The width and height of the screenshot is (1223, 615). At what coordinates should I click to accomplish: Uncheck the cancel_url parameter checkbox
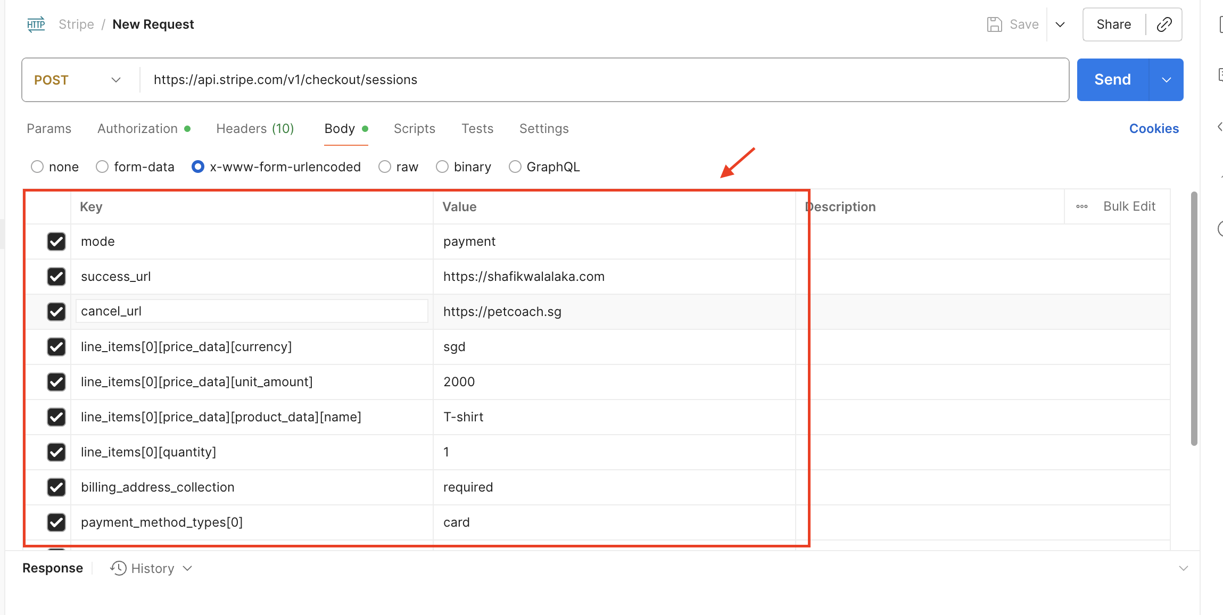[56, 312]
